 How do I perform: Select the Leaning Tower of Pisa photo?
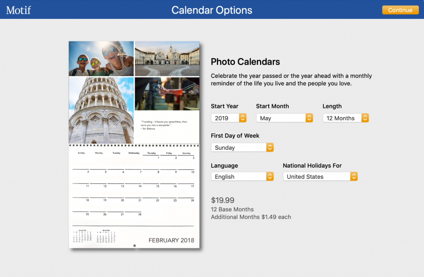click(x=101, y=111)
